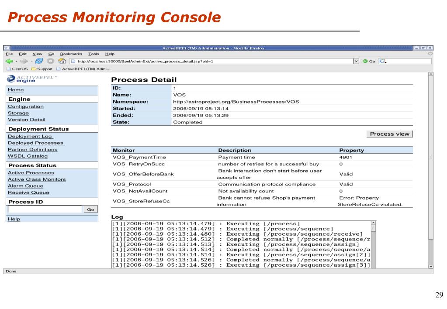Viewport: 447px width, 309px height.
Task: Click the VOS_OfferBeforeBank monitor name
Action: tap(143, 174)
